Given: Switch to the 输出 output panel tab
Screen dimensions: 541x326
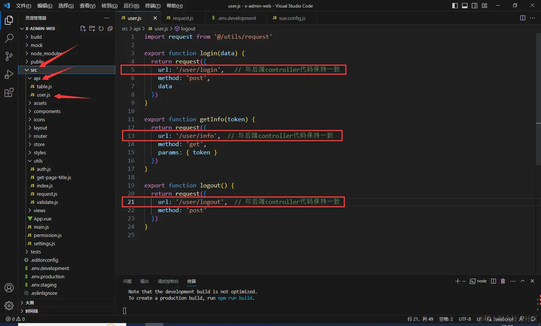Looking at the screenshot, I should [x=144, y=281].
